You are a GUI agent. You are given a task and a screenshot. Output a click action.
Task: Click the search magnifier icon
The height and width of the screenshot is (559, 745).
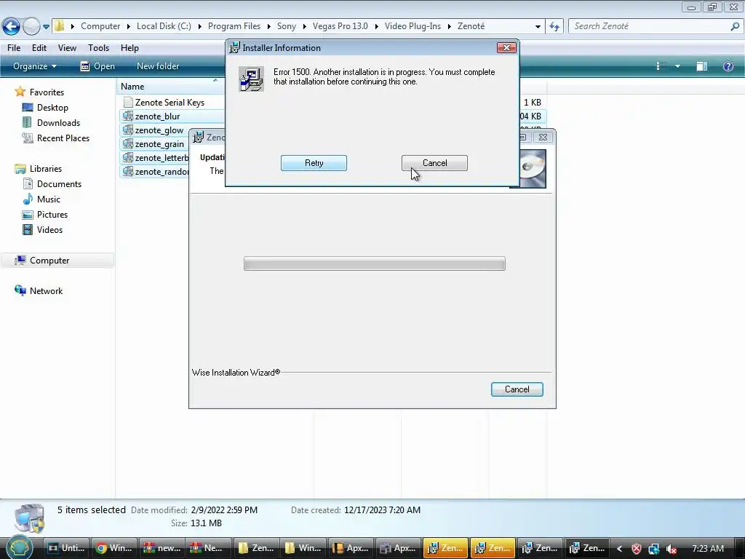[735, 27]
